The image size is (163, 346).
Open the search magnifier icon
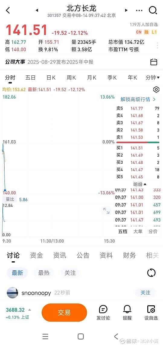click(153, 10)
